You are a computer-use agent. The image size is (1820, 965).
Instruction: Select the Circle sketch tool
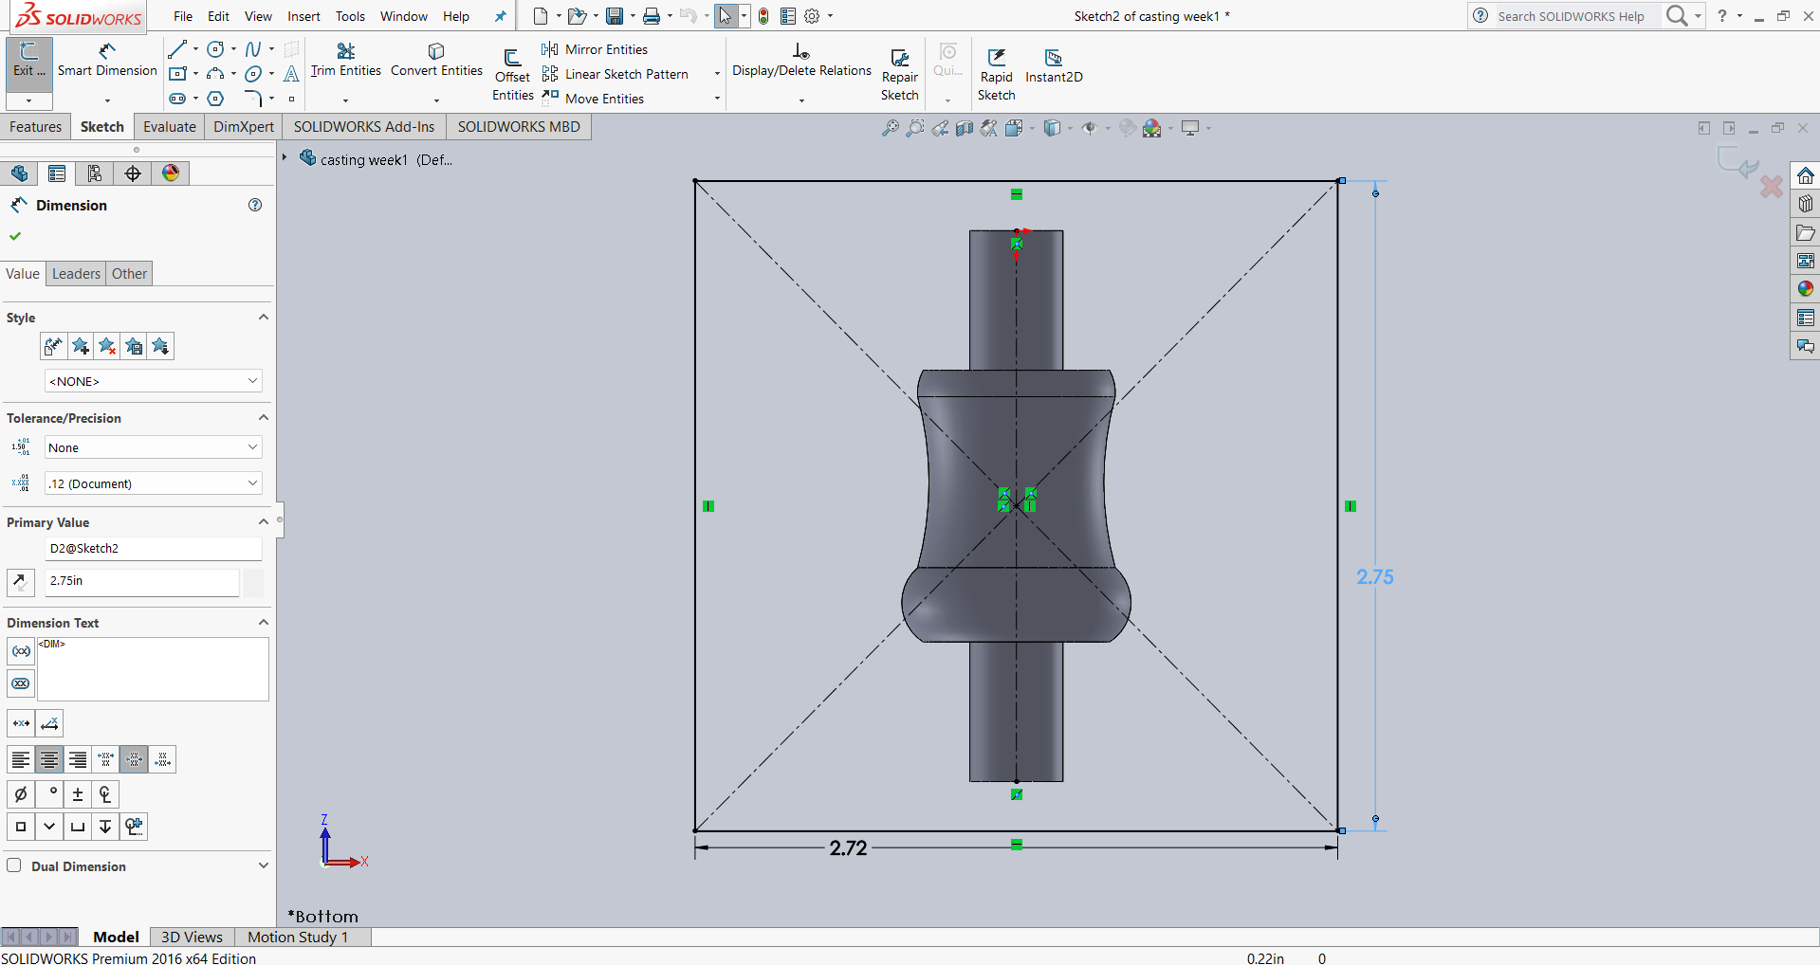pos(216,49)
